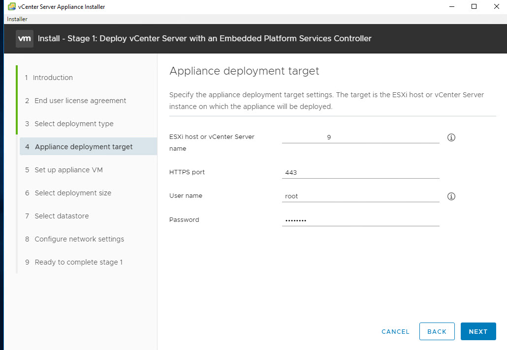Click Configure network settings step
The height and width of the screenshot is (350, 507).
[x=79, y=239]
